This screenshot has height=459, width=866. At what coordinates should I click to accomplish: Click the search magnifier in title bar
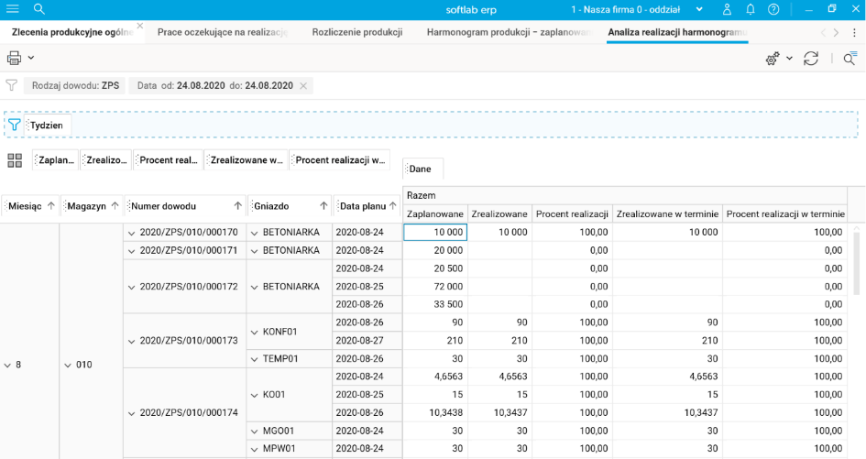click(x=38, y=9)
